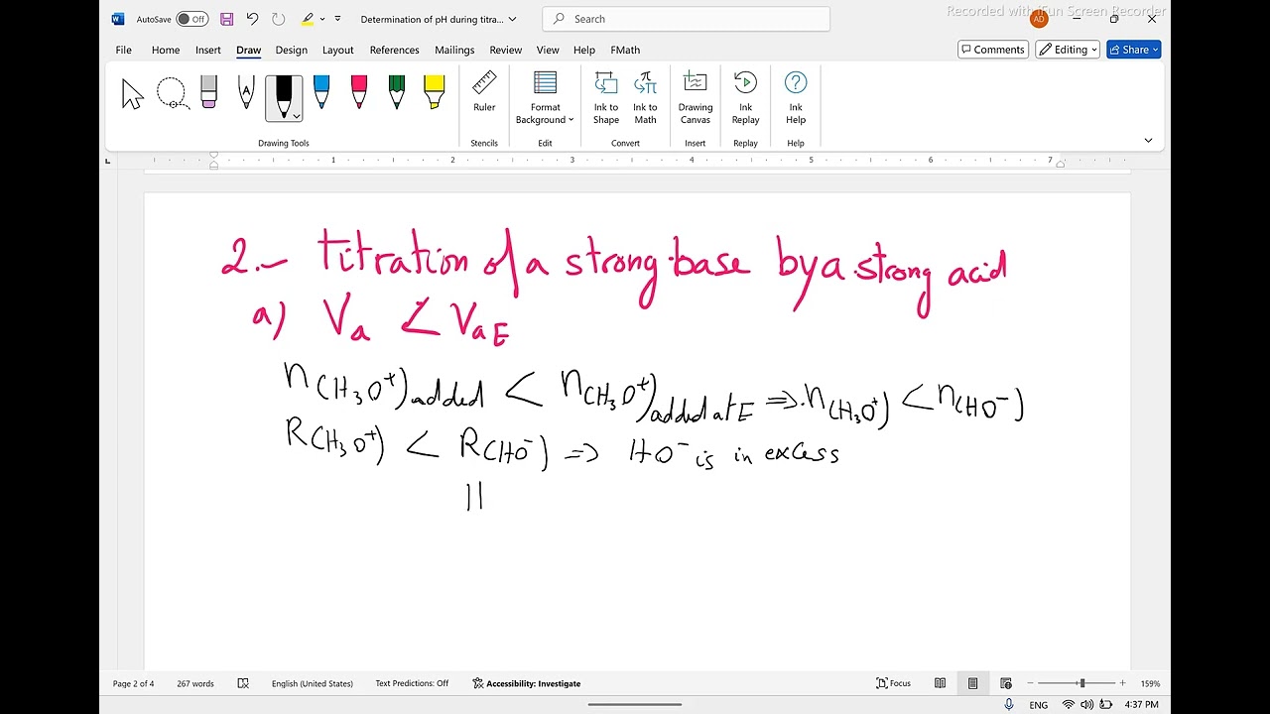1270x714 pixels.
Task: Click zoom in plus button
Action: tap(1122, 683)
